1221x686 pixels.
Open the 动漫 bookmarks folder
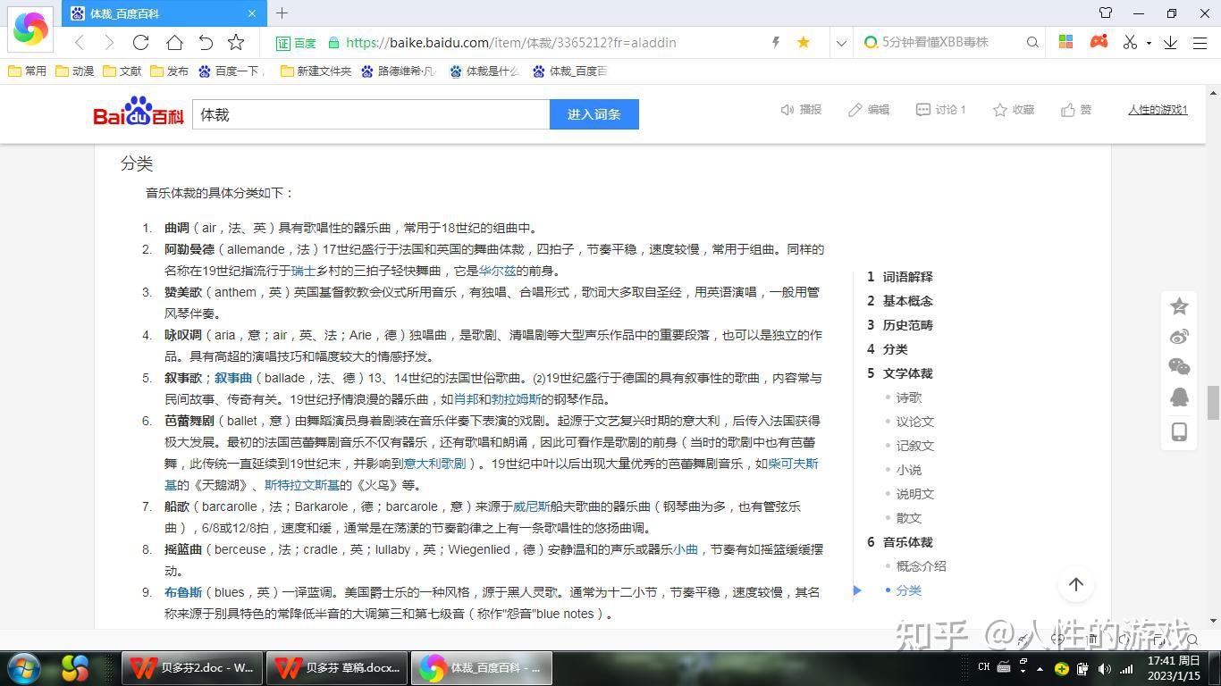click(74, 71)
